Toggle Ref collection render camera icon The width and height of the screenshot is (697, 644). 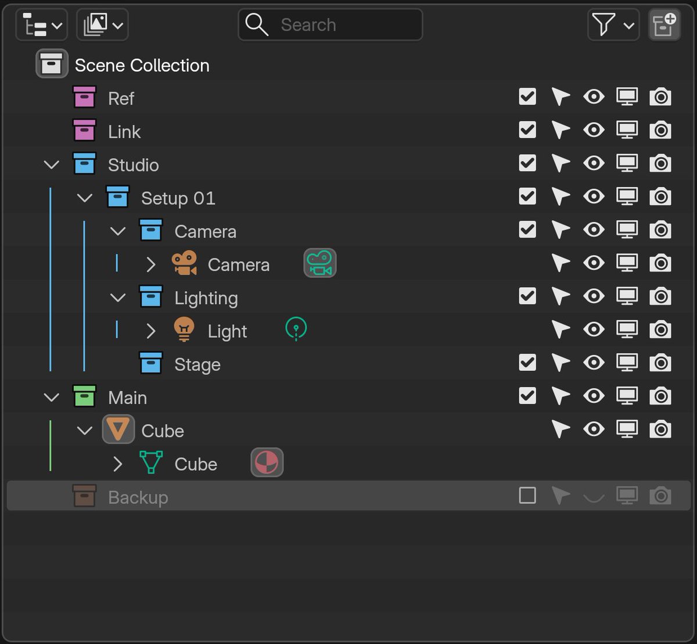pyautogui.click(x=660, y=97)
